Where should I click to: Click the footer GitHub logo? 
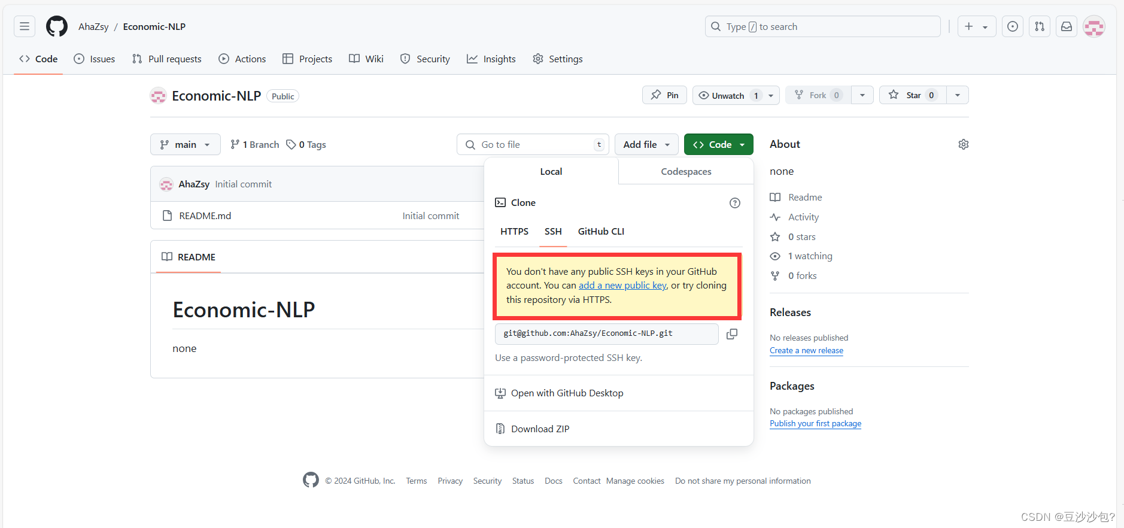tap(311, 480)
